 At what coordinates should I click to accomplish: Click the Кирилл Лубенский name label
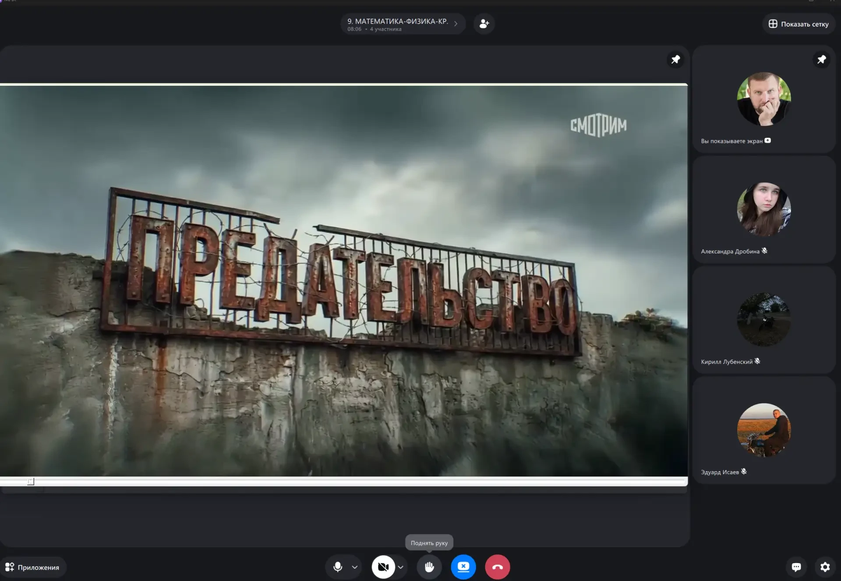(x=727, y=361)
